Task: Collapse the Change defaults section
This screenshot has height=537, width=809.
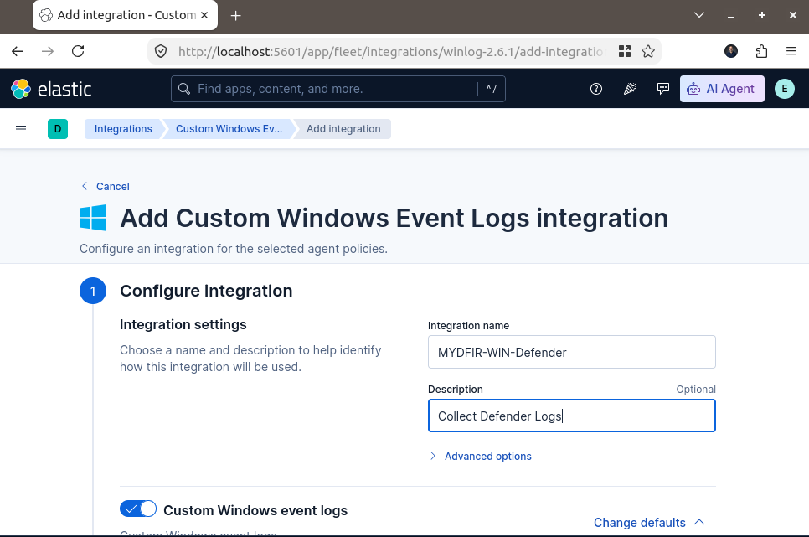Action: (649, 523)
